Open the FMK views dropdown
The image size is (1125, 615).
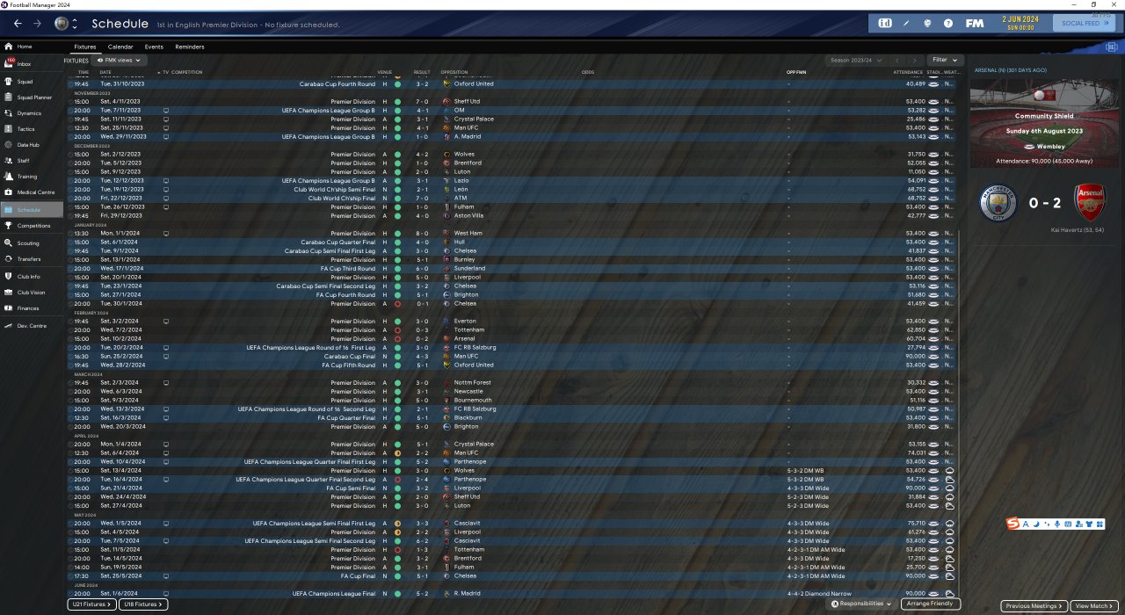118,61
